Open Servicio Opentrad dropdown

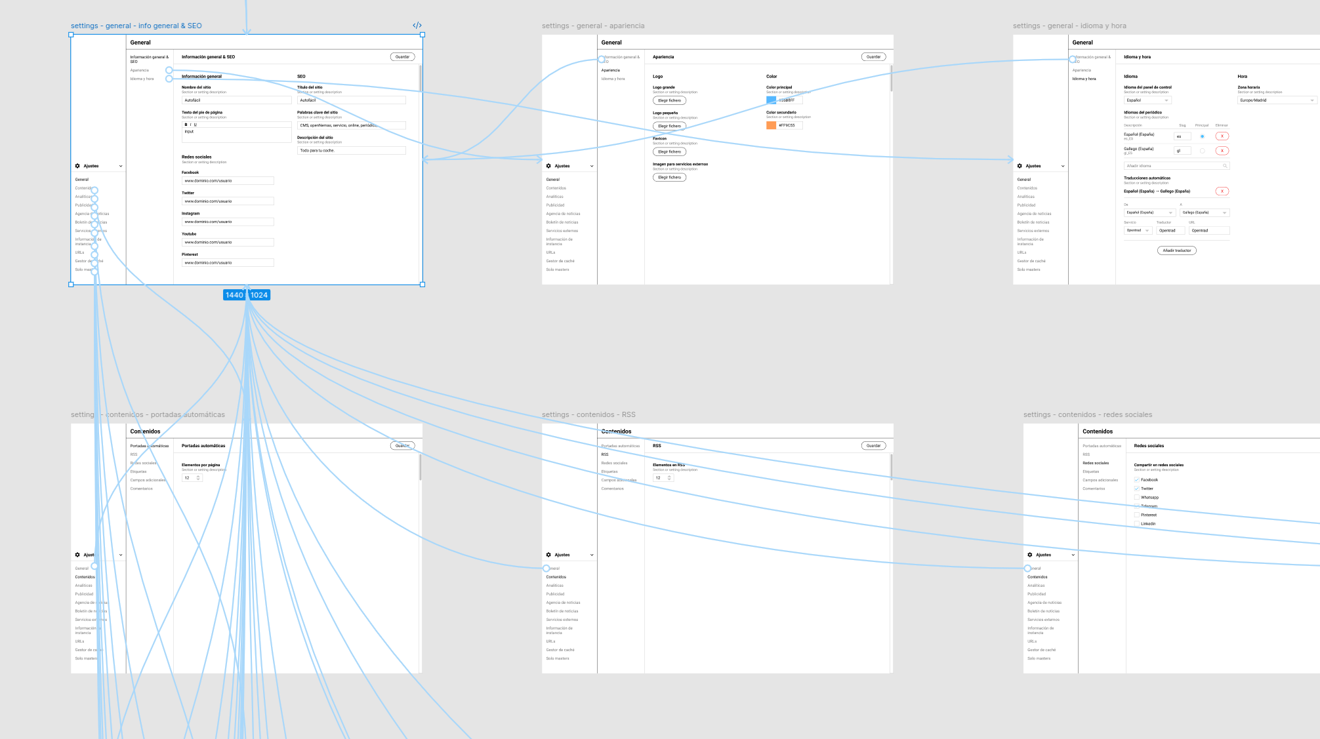point(1138,230)
